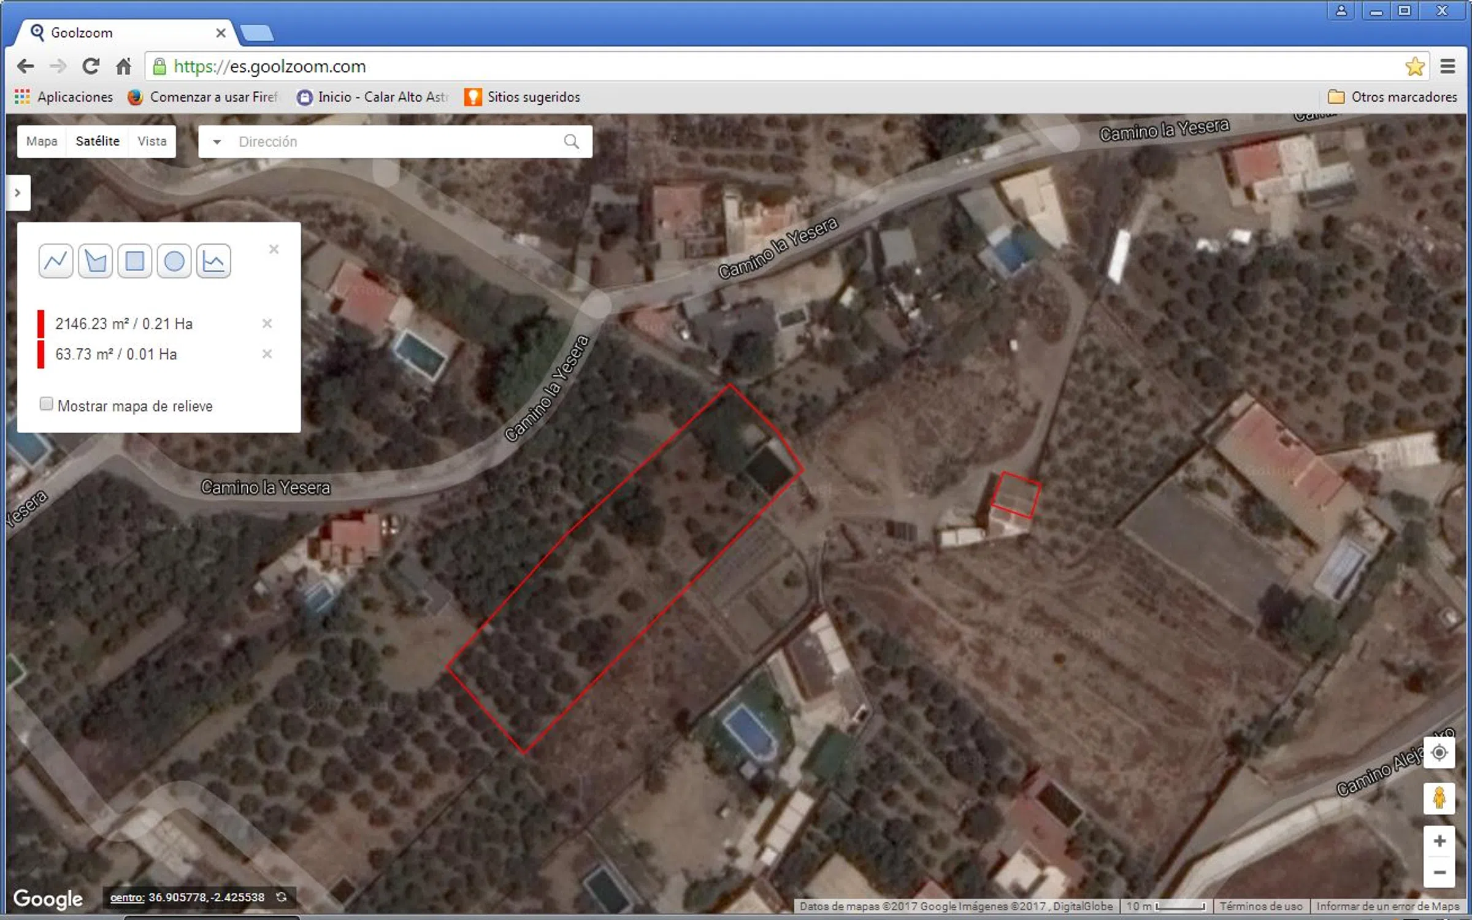
Task: Select the polygon area measuring tool
Action: [95, 261]
